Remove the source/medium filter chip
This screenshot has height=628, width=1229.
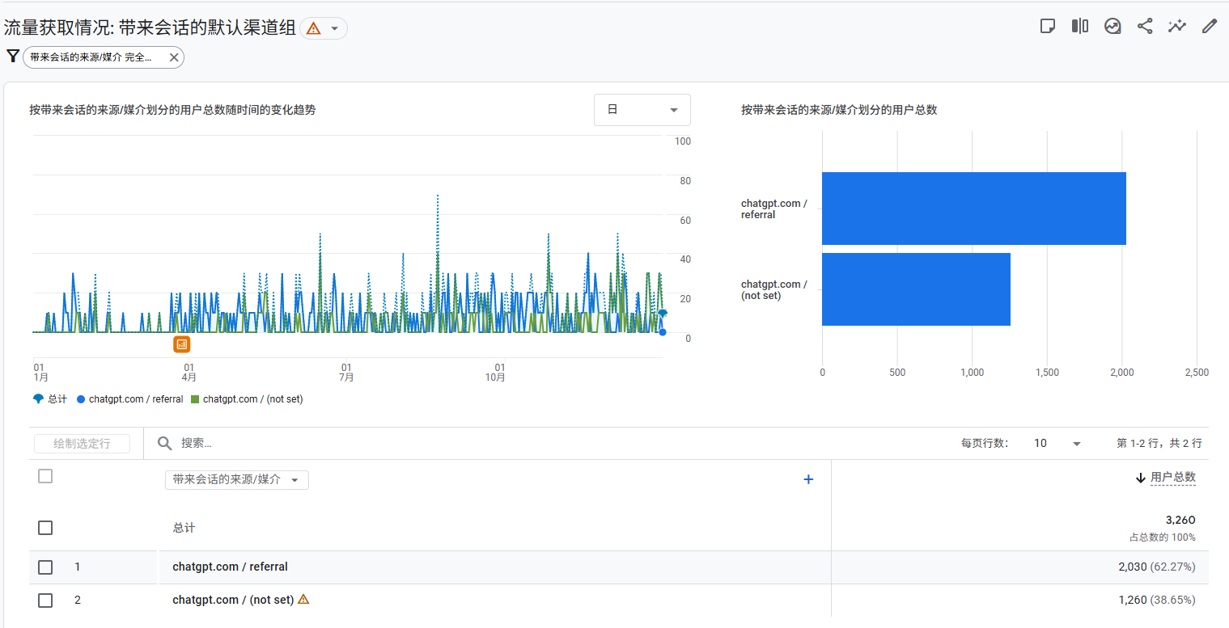(174, 57)
